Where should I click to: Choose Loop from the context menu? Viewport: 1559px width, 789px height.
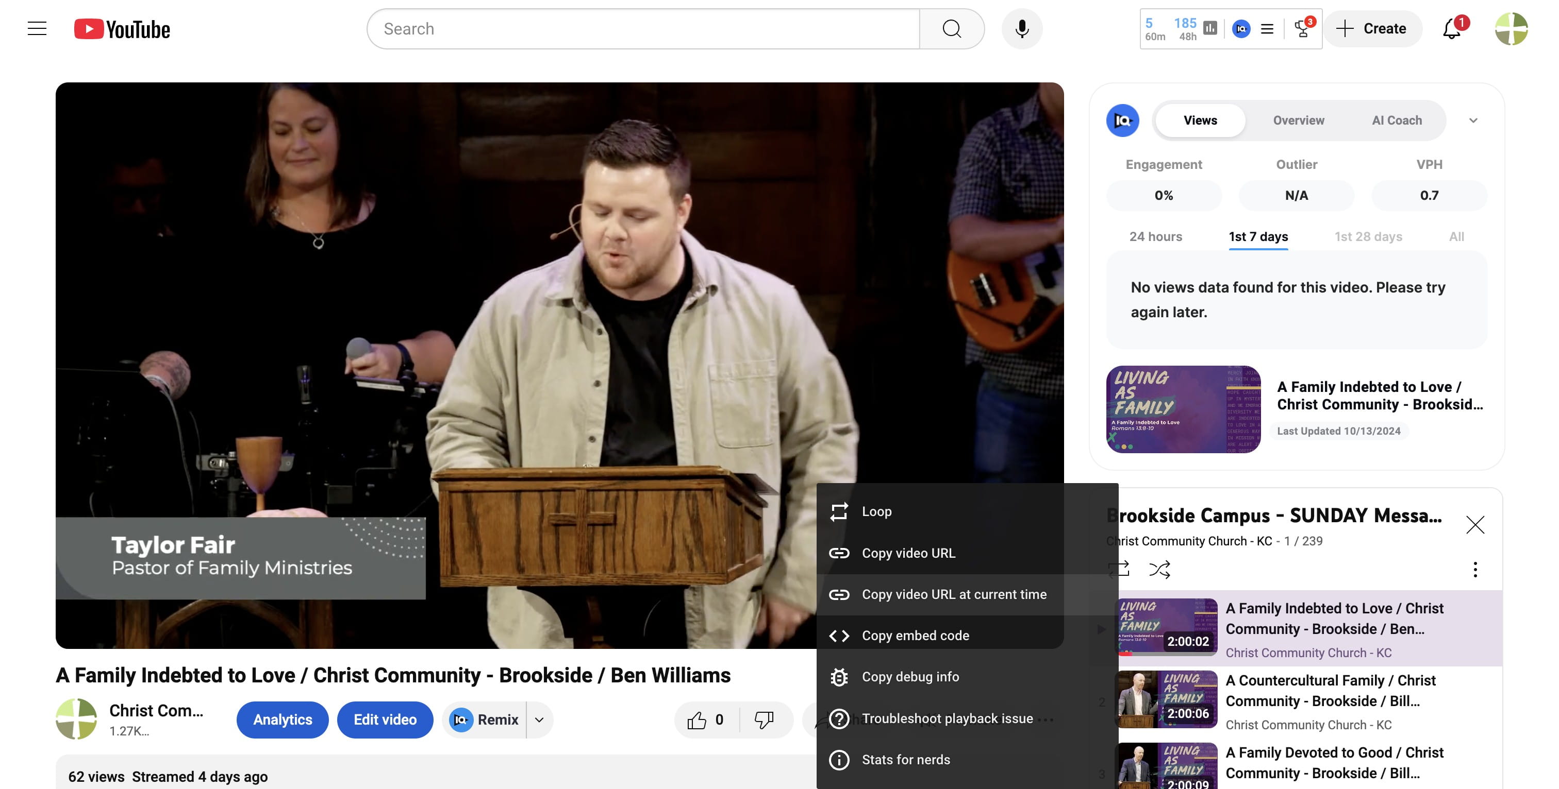coord(967,511)
